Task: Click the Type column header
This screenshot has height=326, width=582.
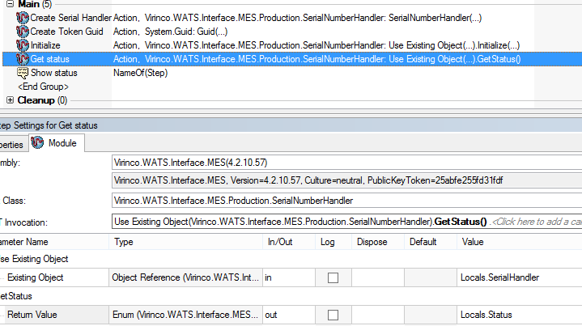Action: [x=185, y=242]
